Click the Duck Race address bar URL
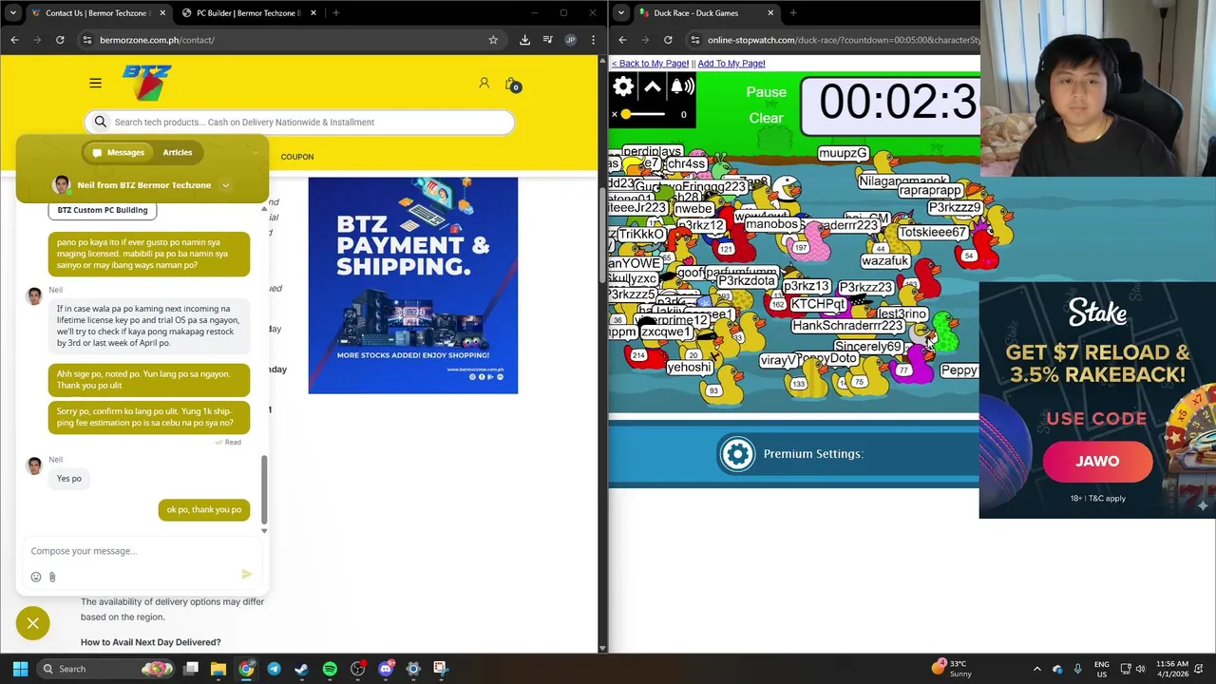Image resolution: width=1216 pixels, height=684 pixels. point(845,40)
